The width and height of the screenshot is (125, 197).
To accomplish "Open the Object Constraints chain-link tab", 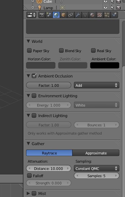I will [x=71, y=15].
